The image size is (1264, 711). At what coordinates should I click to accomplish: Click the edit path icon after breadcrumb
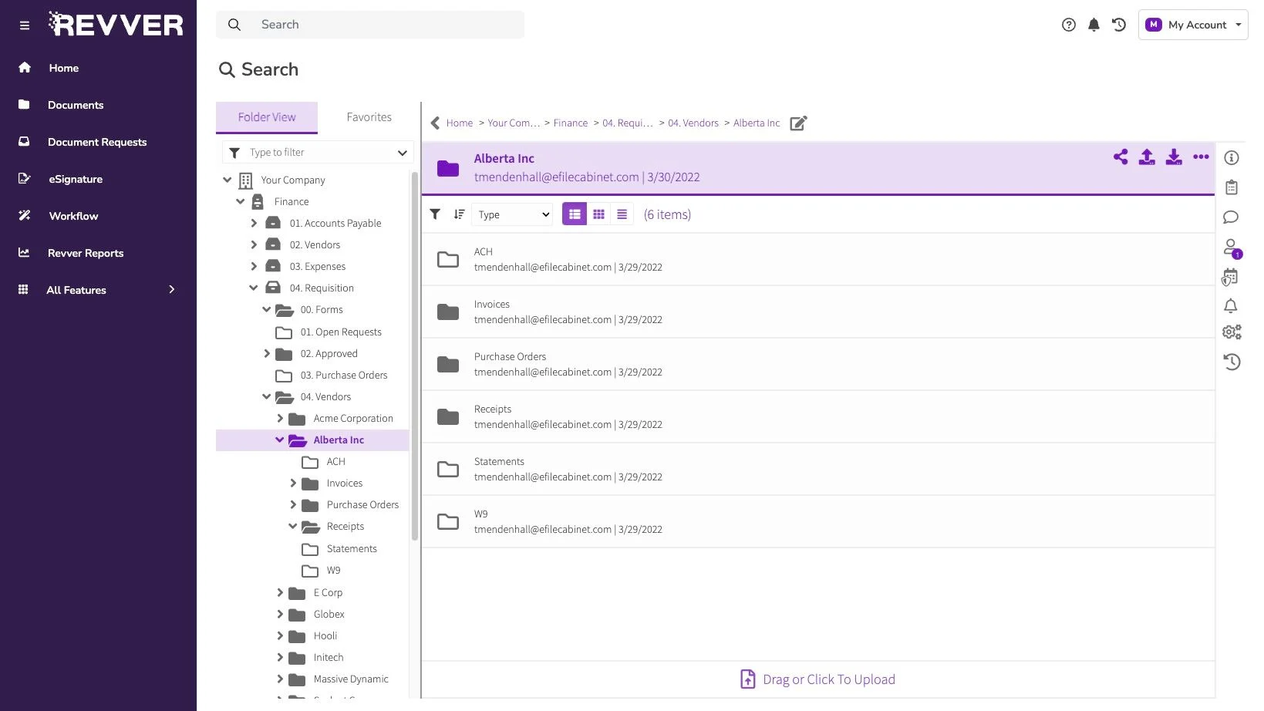[x=798, y=123]
